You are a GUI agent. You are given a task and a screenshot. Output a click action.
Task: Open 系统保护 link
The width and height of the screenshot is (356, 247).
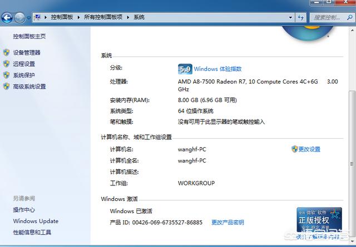pyautogui.click(x=24, y=75)
